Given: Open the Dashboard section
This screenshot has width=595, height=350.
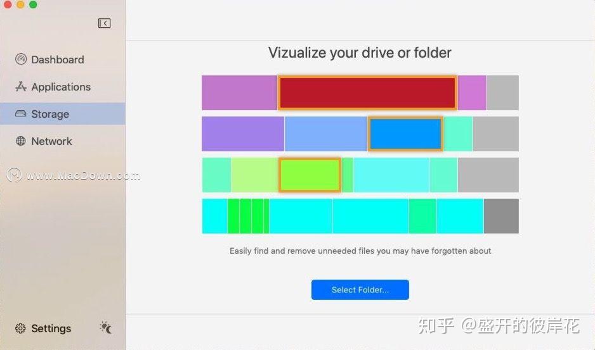Looking at the screenshot, I should pyautogui.click(x=57, y=59).
